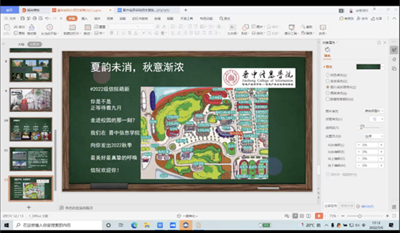Switch to the Developer Tools ribbon tab
400x233 pixels.
click(186, 18)
